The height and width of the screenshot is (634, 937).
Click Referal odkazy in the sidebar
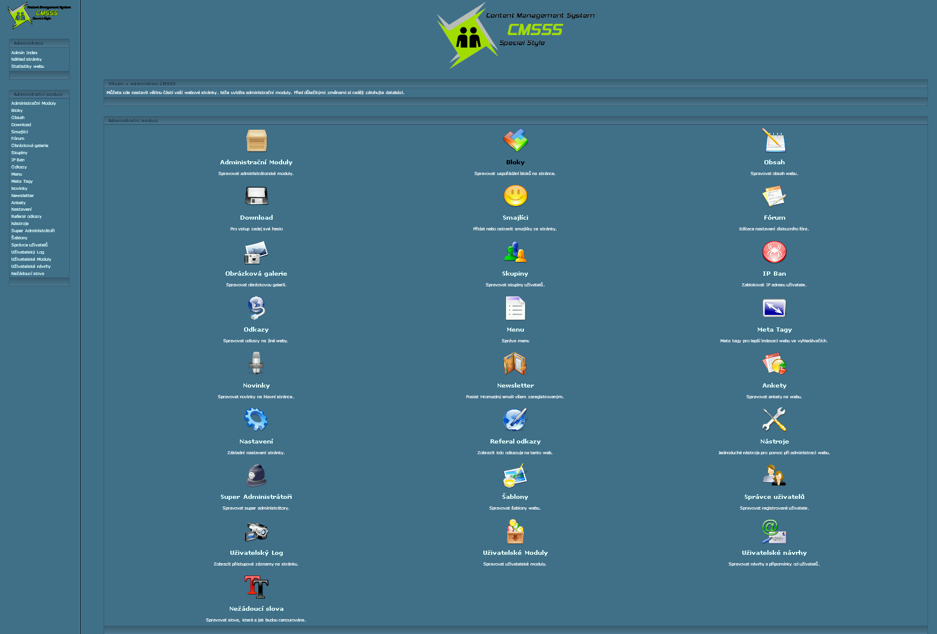27,217
